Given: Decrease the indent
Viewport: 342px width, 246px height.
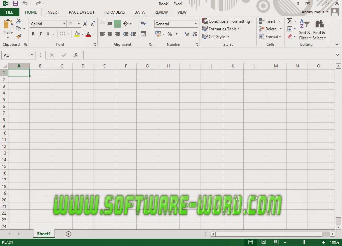Looking at the screenshot, I should coord(126,34).
